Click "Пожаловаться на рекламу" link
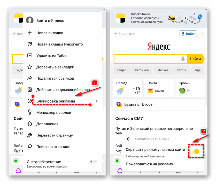Viewport: 216px width, 184px height. [149, 164]
